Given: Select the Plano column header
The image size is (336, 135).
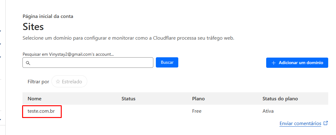Looking at the screenshot, I should click(x=199, y=98).
